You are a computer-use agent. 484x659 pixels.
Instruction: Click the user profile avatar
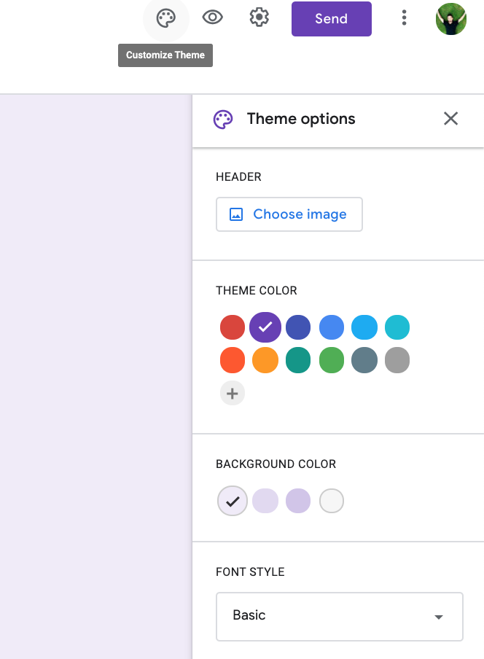pyautogui.click(x=450, y=19)
